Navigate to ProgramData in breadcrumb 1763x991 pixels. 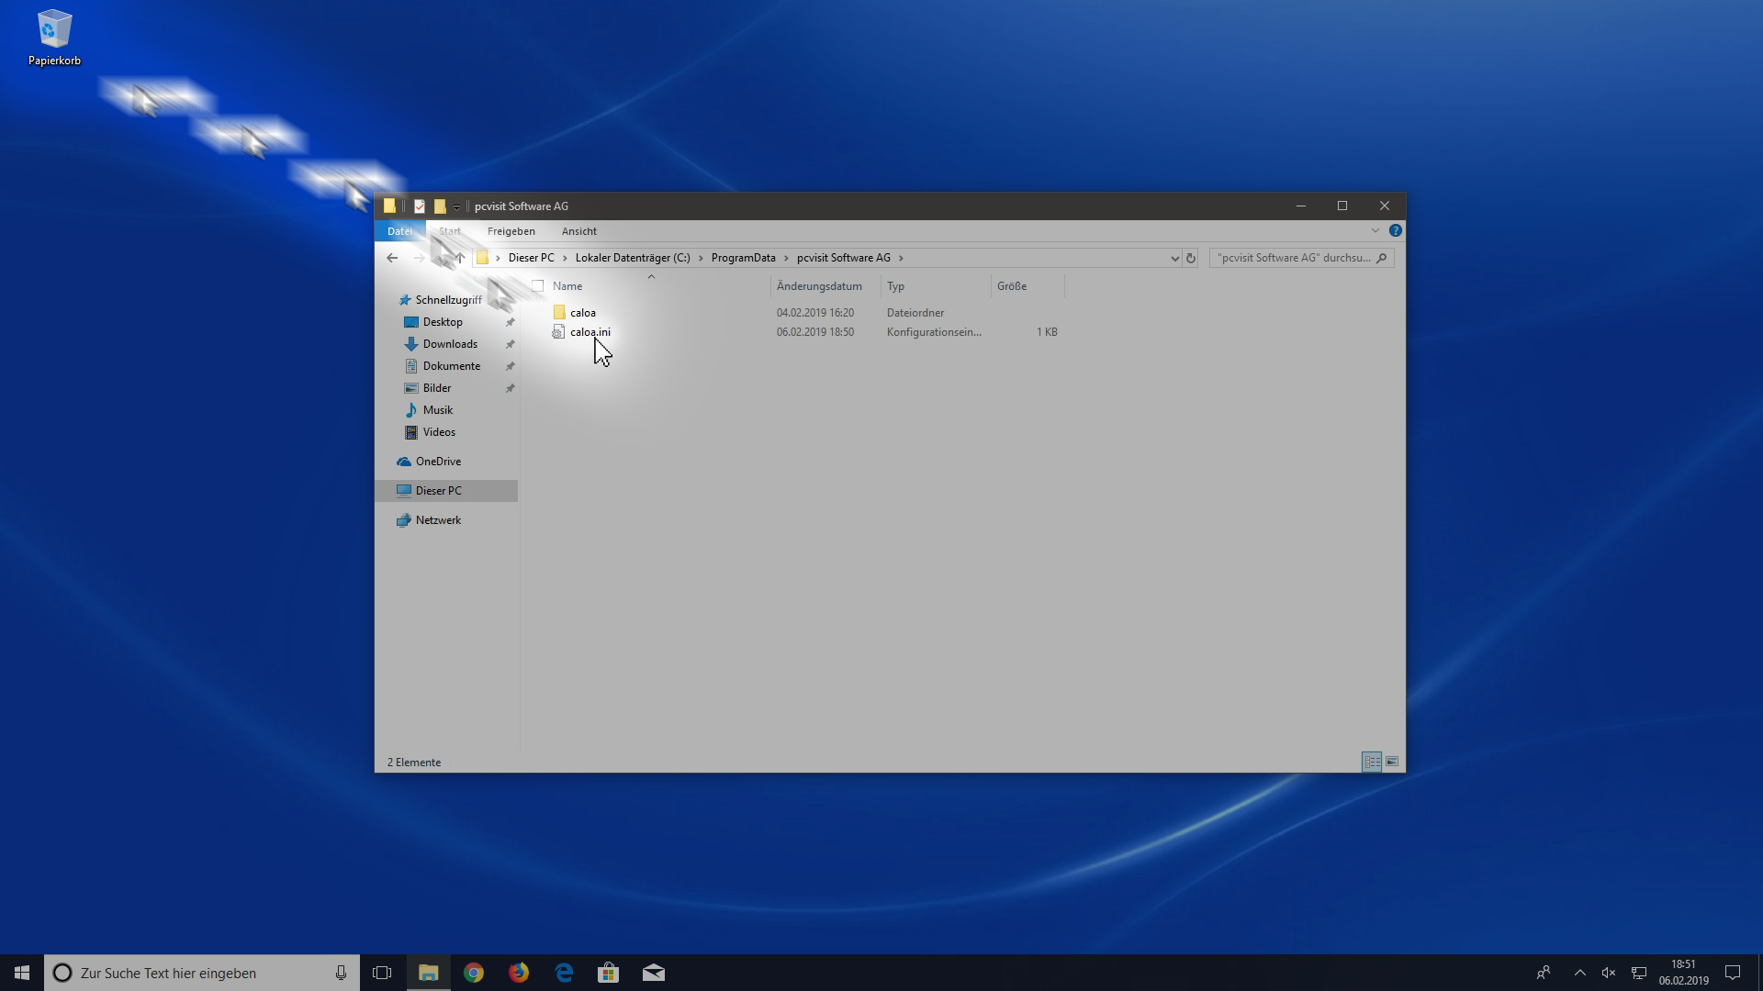744,258
